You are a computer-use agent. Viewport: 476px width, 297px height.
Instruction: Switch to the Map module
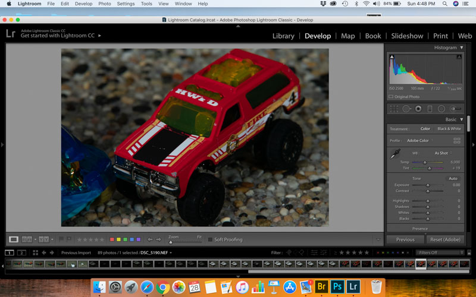tap(348, 36)
